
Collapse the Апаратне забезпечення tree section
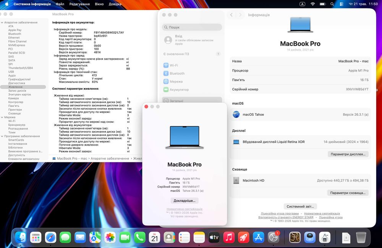coord(2,23)
